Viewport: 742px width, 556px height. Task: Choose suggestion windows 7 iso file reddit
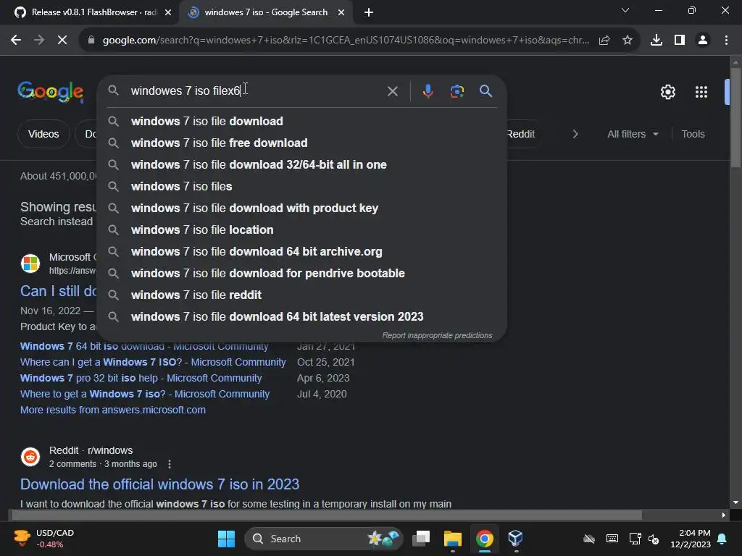click(301, 295)
